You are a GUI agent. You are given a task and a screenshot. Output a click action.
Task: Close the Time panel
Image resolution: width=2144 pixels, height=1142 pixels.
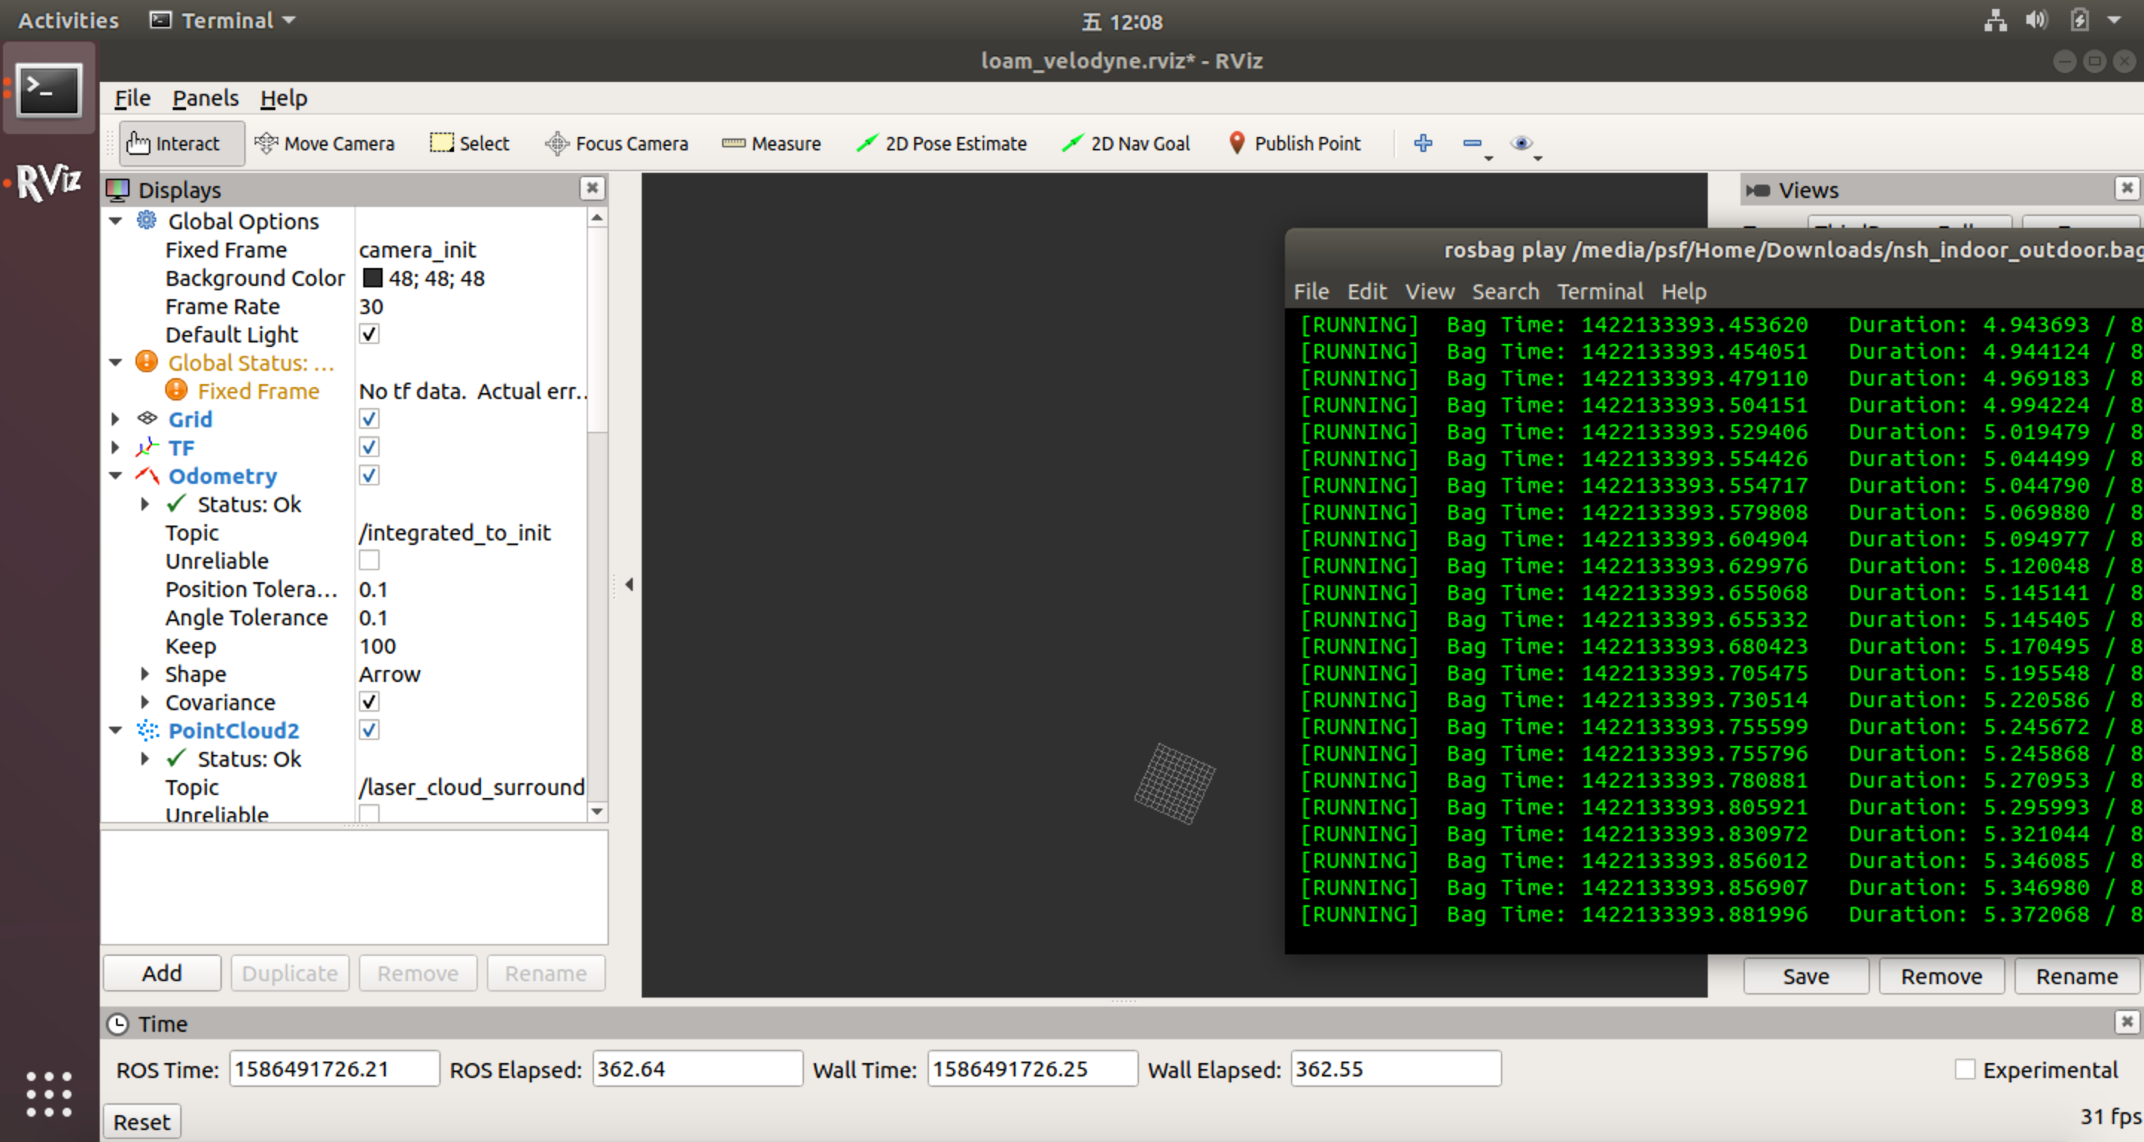(x=2127, y=1021)
